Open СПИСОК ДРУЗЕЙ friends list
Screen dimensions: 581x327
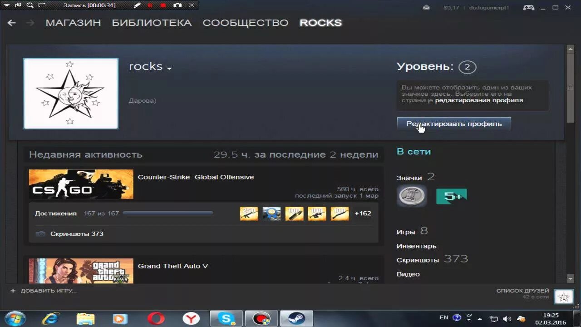point(522,291)
